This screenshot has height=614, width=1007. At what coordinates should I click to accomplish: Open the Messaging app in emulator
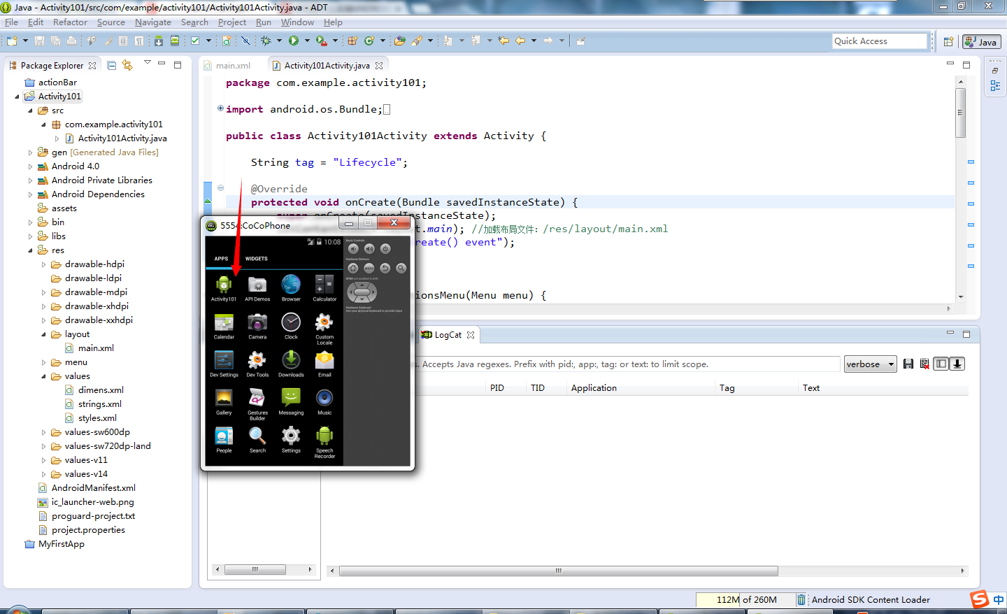(291, 401)
